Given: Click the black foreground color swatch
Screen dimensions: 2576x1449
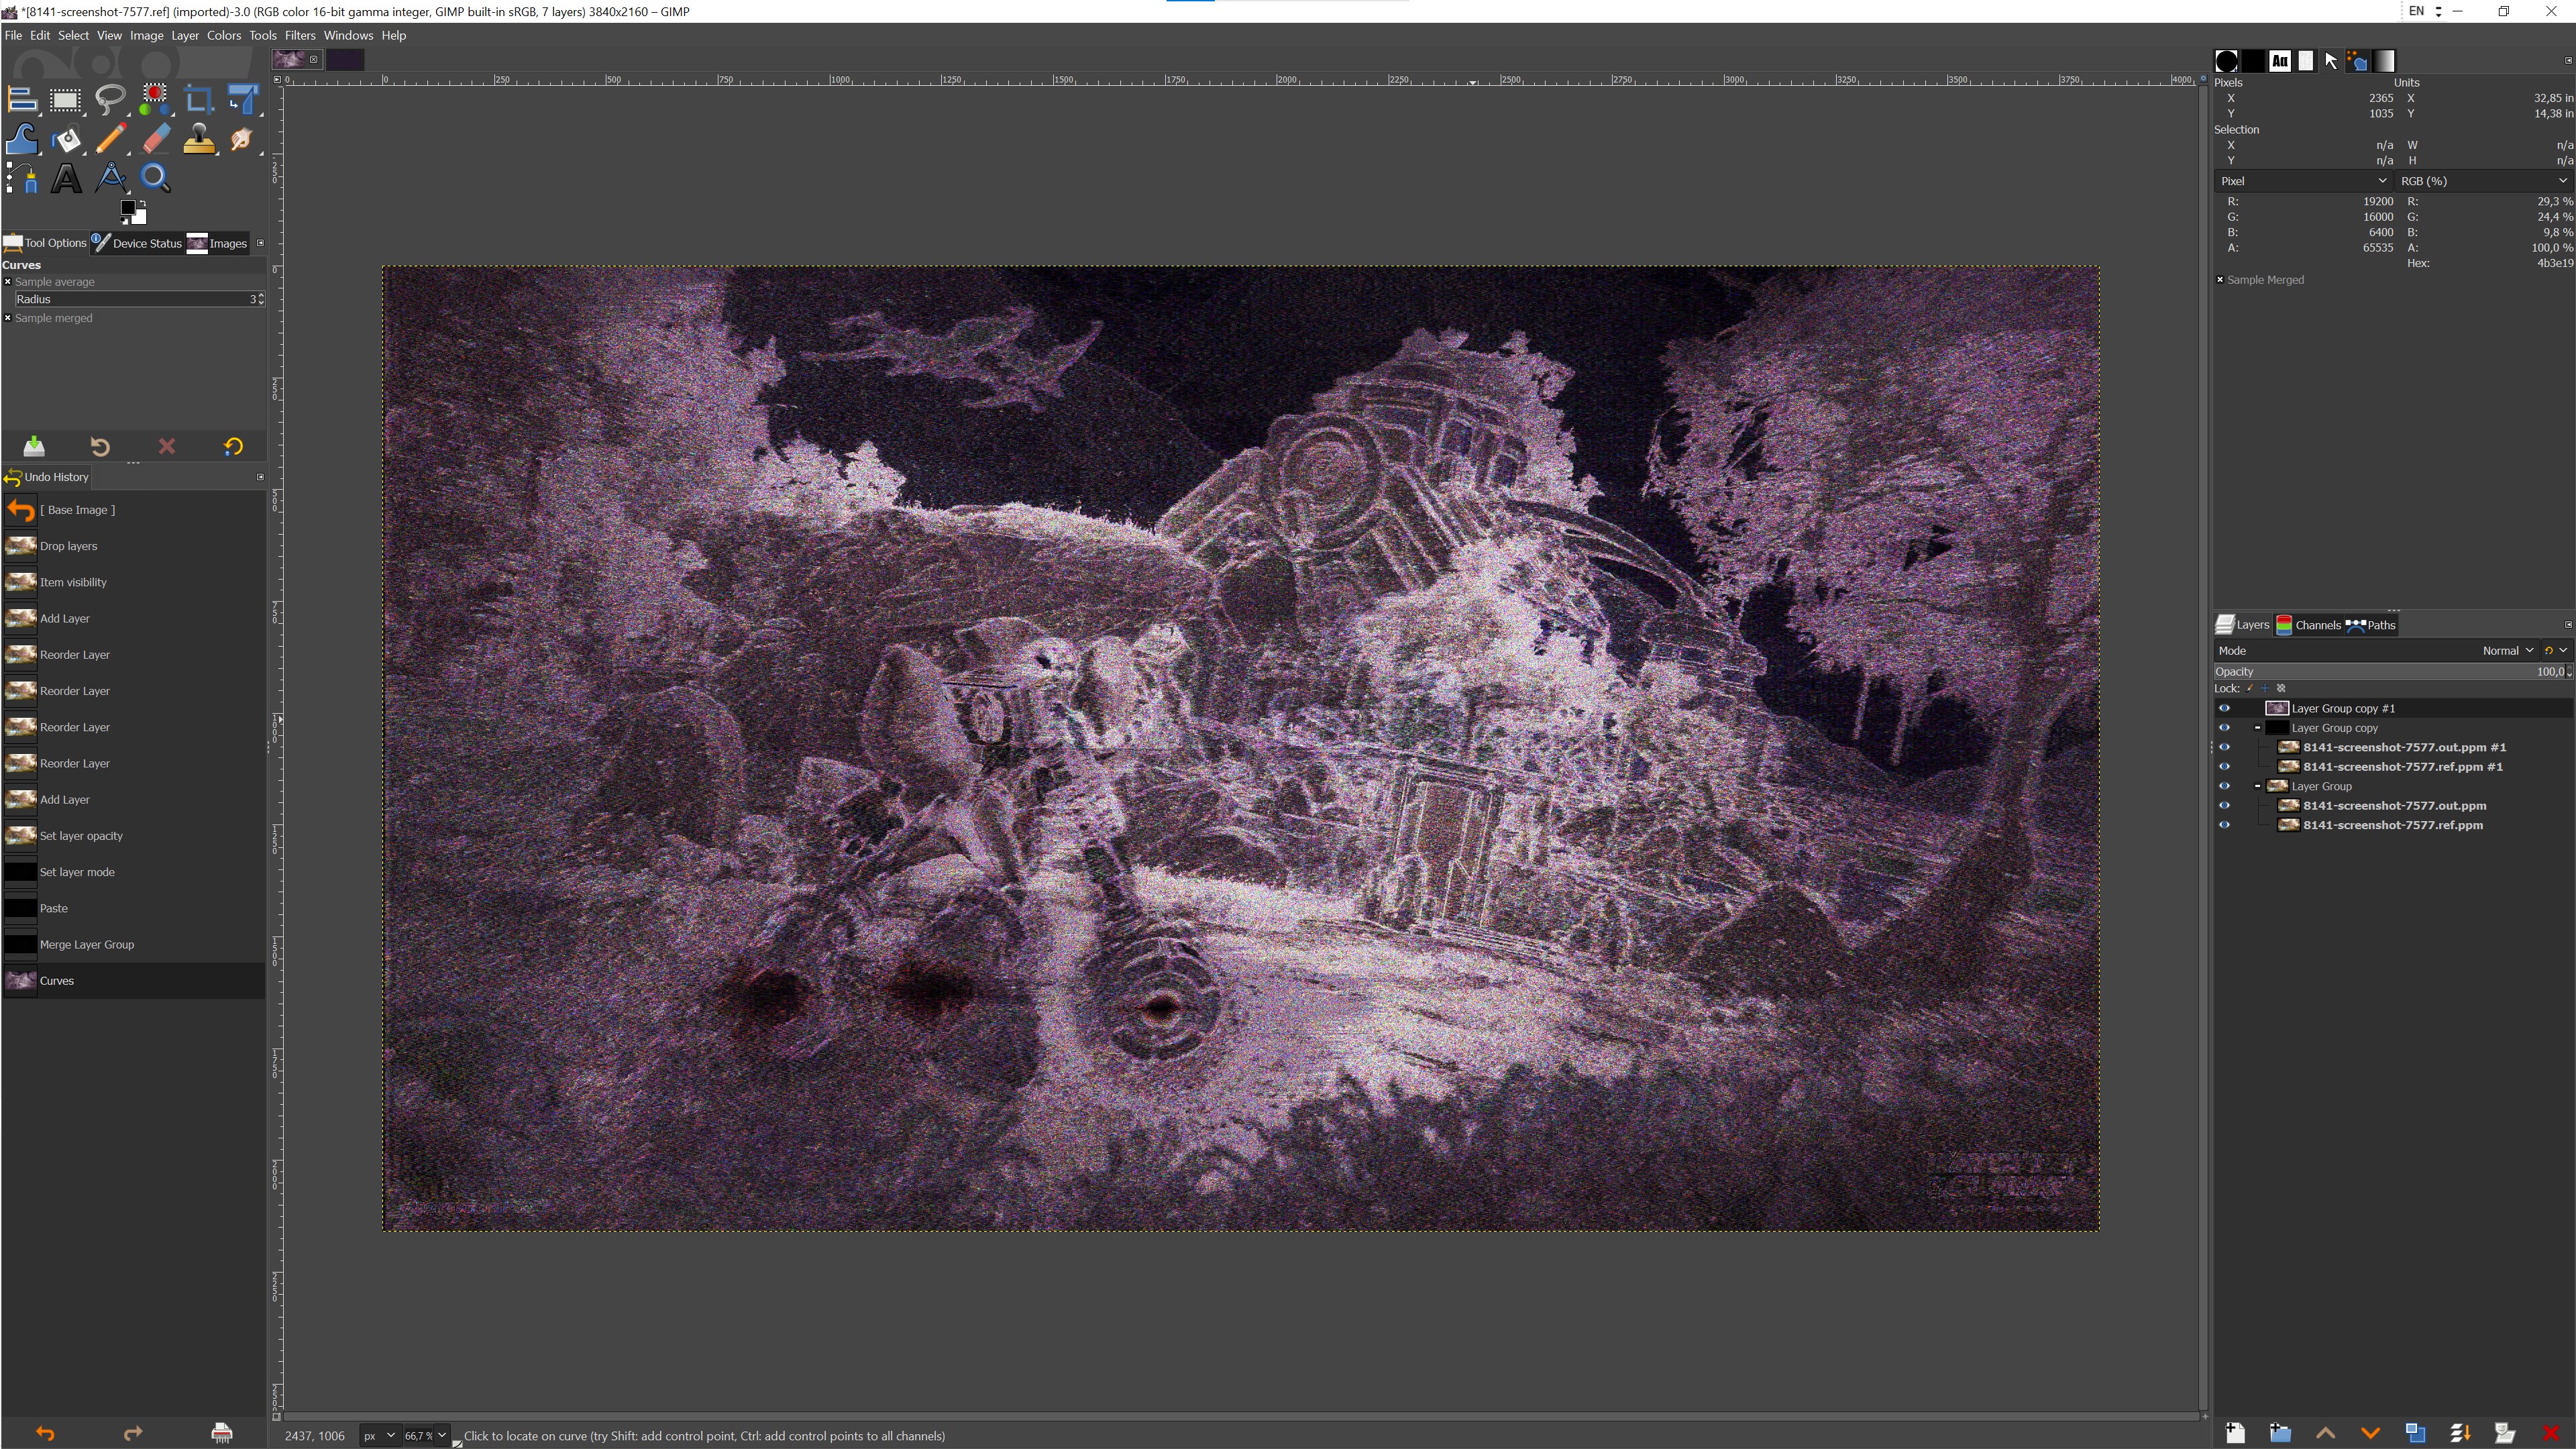Looking at the screenshot, I should (x=127, y=208).
